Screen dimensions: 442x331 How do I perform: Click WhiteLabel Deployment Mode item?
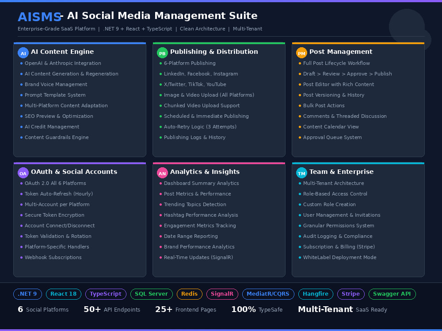[339, 258]
